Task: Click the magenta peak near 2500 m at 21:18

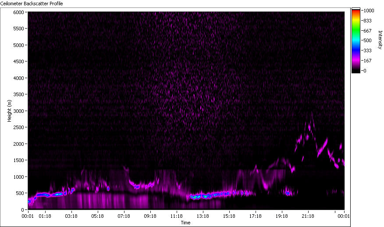Action: 309,127
